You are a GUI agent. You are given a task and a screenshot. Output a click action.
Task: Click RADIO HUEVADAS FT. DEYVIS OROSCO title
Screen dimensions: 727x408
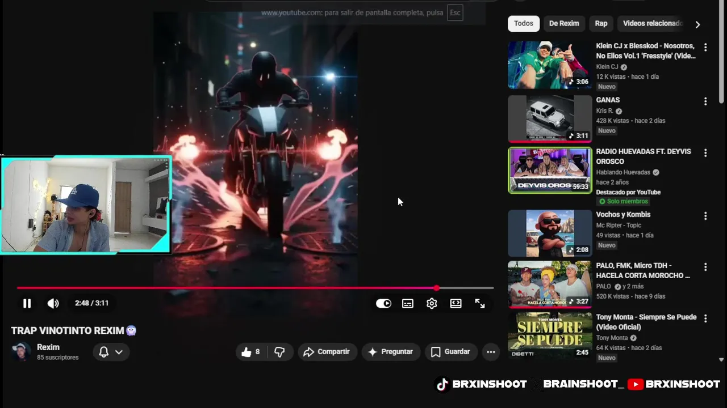644,156
